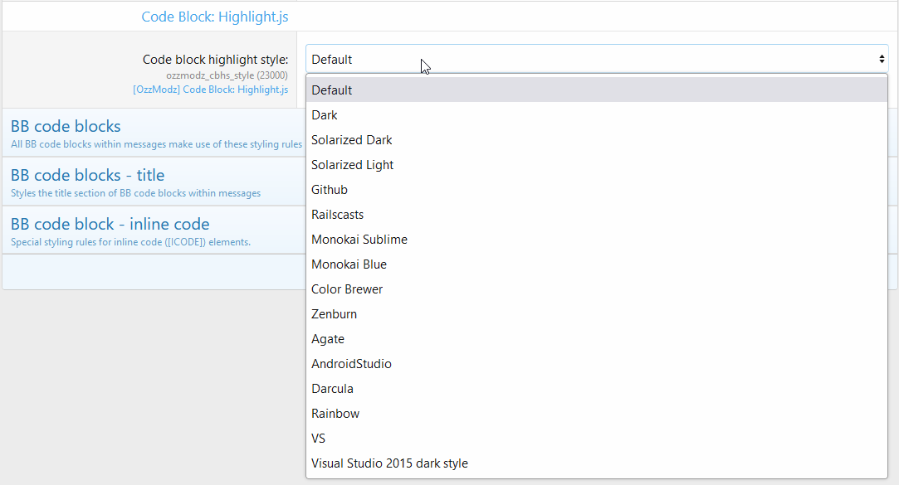Select Zenburn highlight style
Viewport: 899px width, 485px height.
(334, 314)
